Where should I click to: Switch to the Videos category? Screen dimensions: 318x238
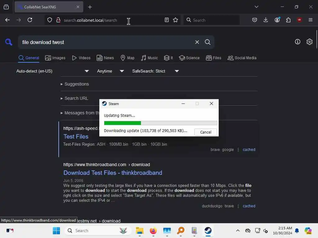coord(81,58)
